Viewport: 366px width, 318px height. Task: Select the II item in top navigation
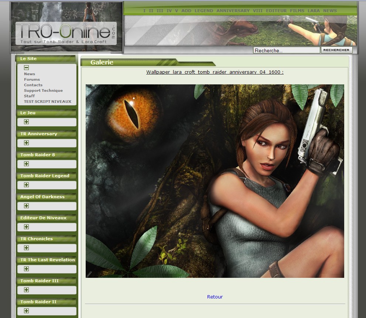[151, 11]
